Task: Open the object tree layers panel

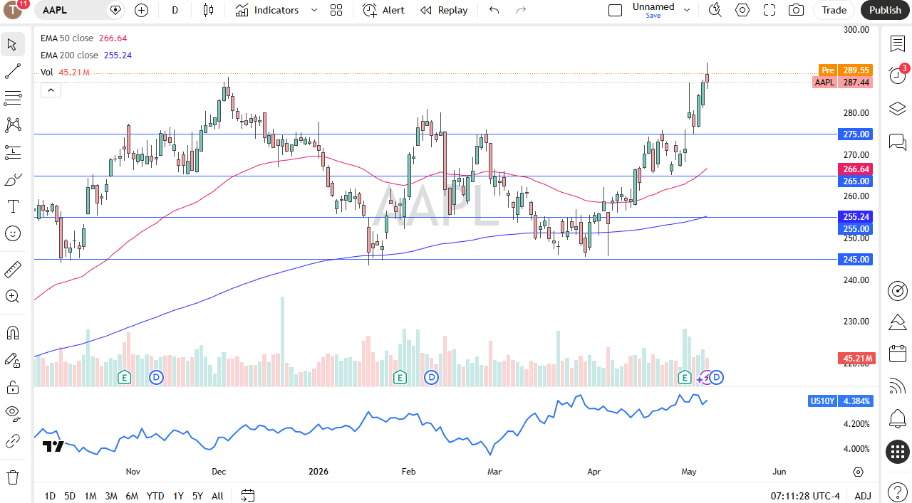Action: [x=898, y=109]
